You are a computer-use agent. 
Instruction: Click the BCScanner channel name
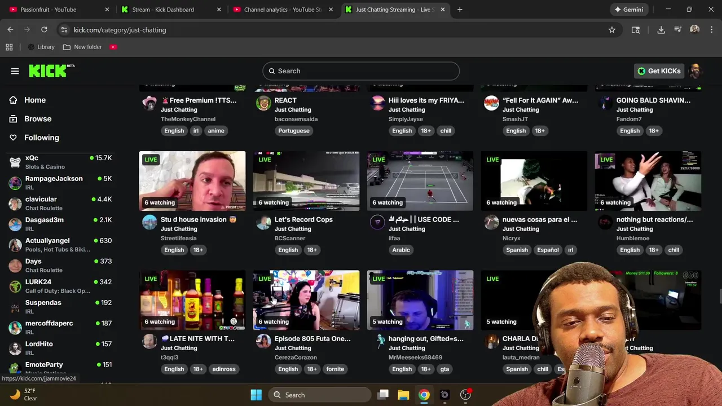pos(290,238)
